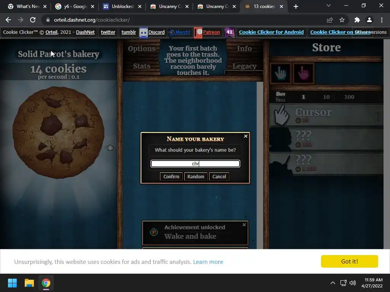This screenshot has width=390, height=292.
Task: Open the Legacy menu
Action: (x=244, y=66)
